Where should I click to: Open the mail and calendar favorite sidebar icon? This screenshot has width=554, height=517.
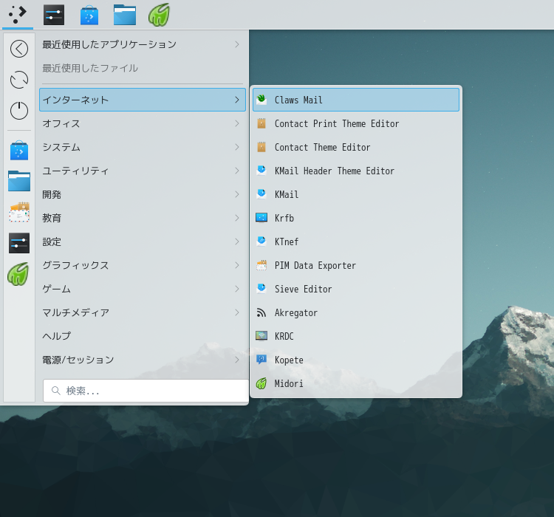[19, 212]
